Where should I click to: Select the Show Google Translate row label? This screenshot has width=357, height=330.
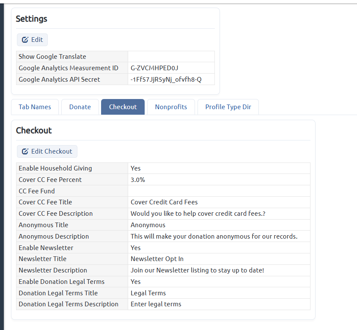pos(52,56)
